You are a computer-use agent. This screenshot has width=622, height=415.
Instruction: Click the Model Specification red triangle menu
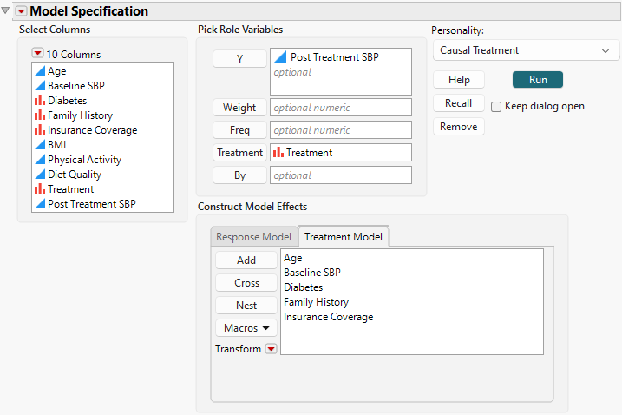22,11
